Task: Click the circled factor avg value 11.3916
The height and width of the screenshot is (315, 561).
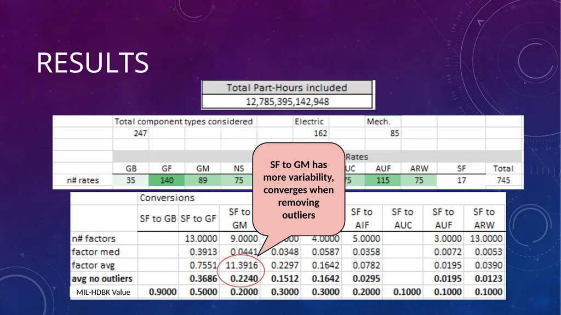Action: point(242,266)
